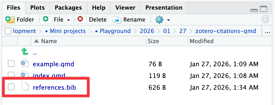Click the Rename file icon
Screen dimensions: 275x105
pos(117,20)
